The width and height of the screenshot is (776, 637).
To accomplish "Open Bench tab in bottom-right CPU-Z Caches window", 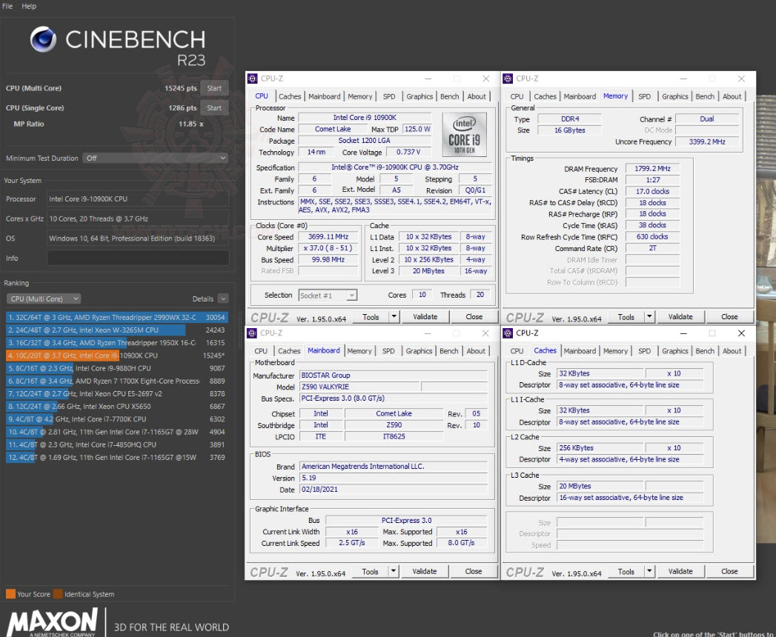I will 705,350.
